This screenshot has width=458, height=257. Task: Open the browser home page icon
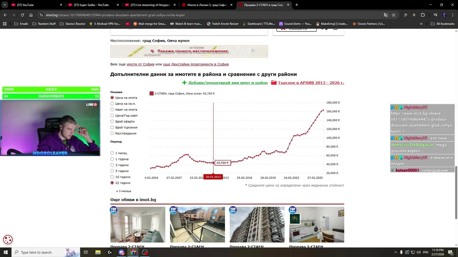(31, 15)
